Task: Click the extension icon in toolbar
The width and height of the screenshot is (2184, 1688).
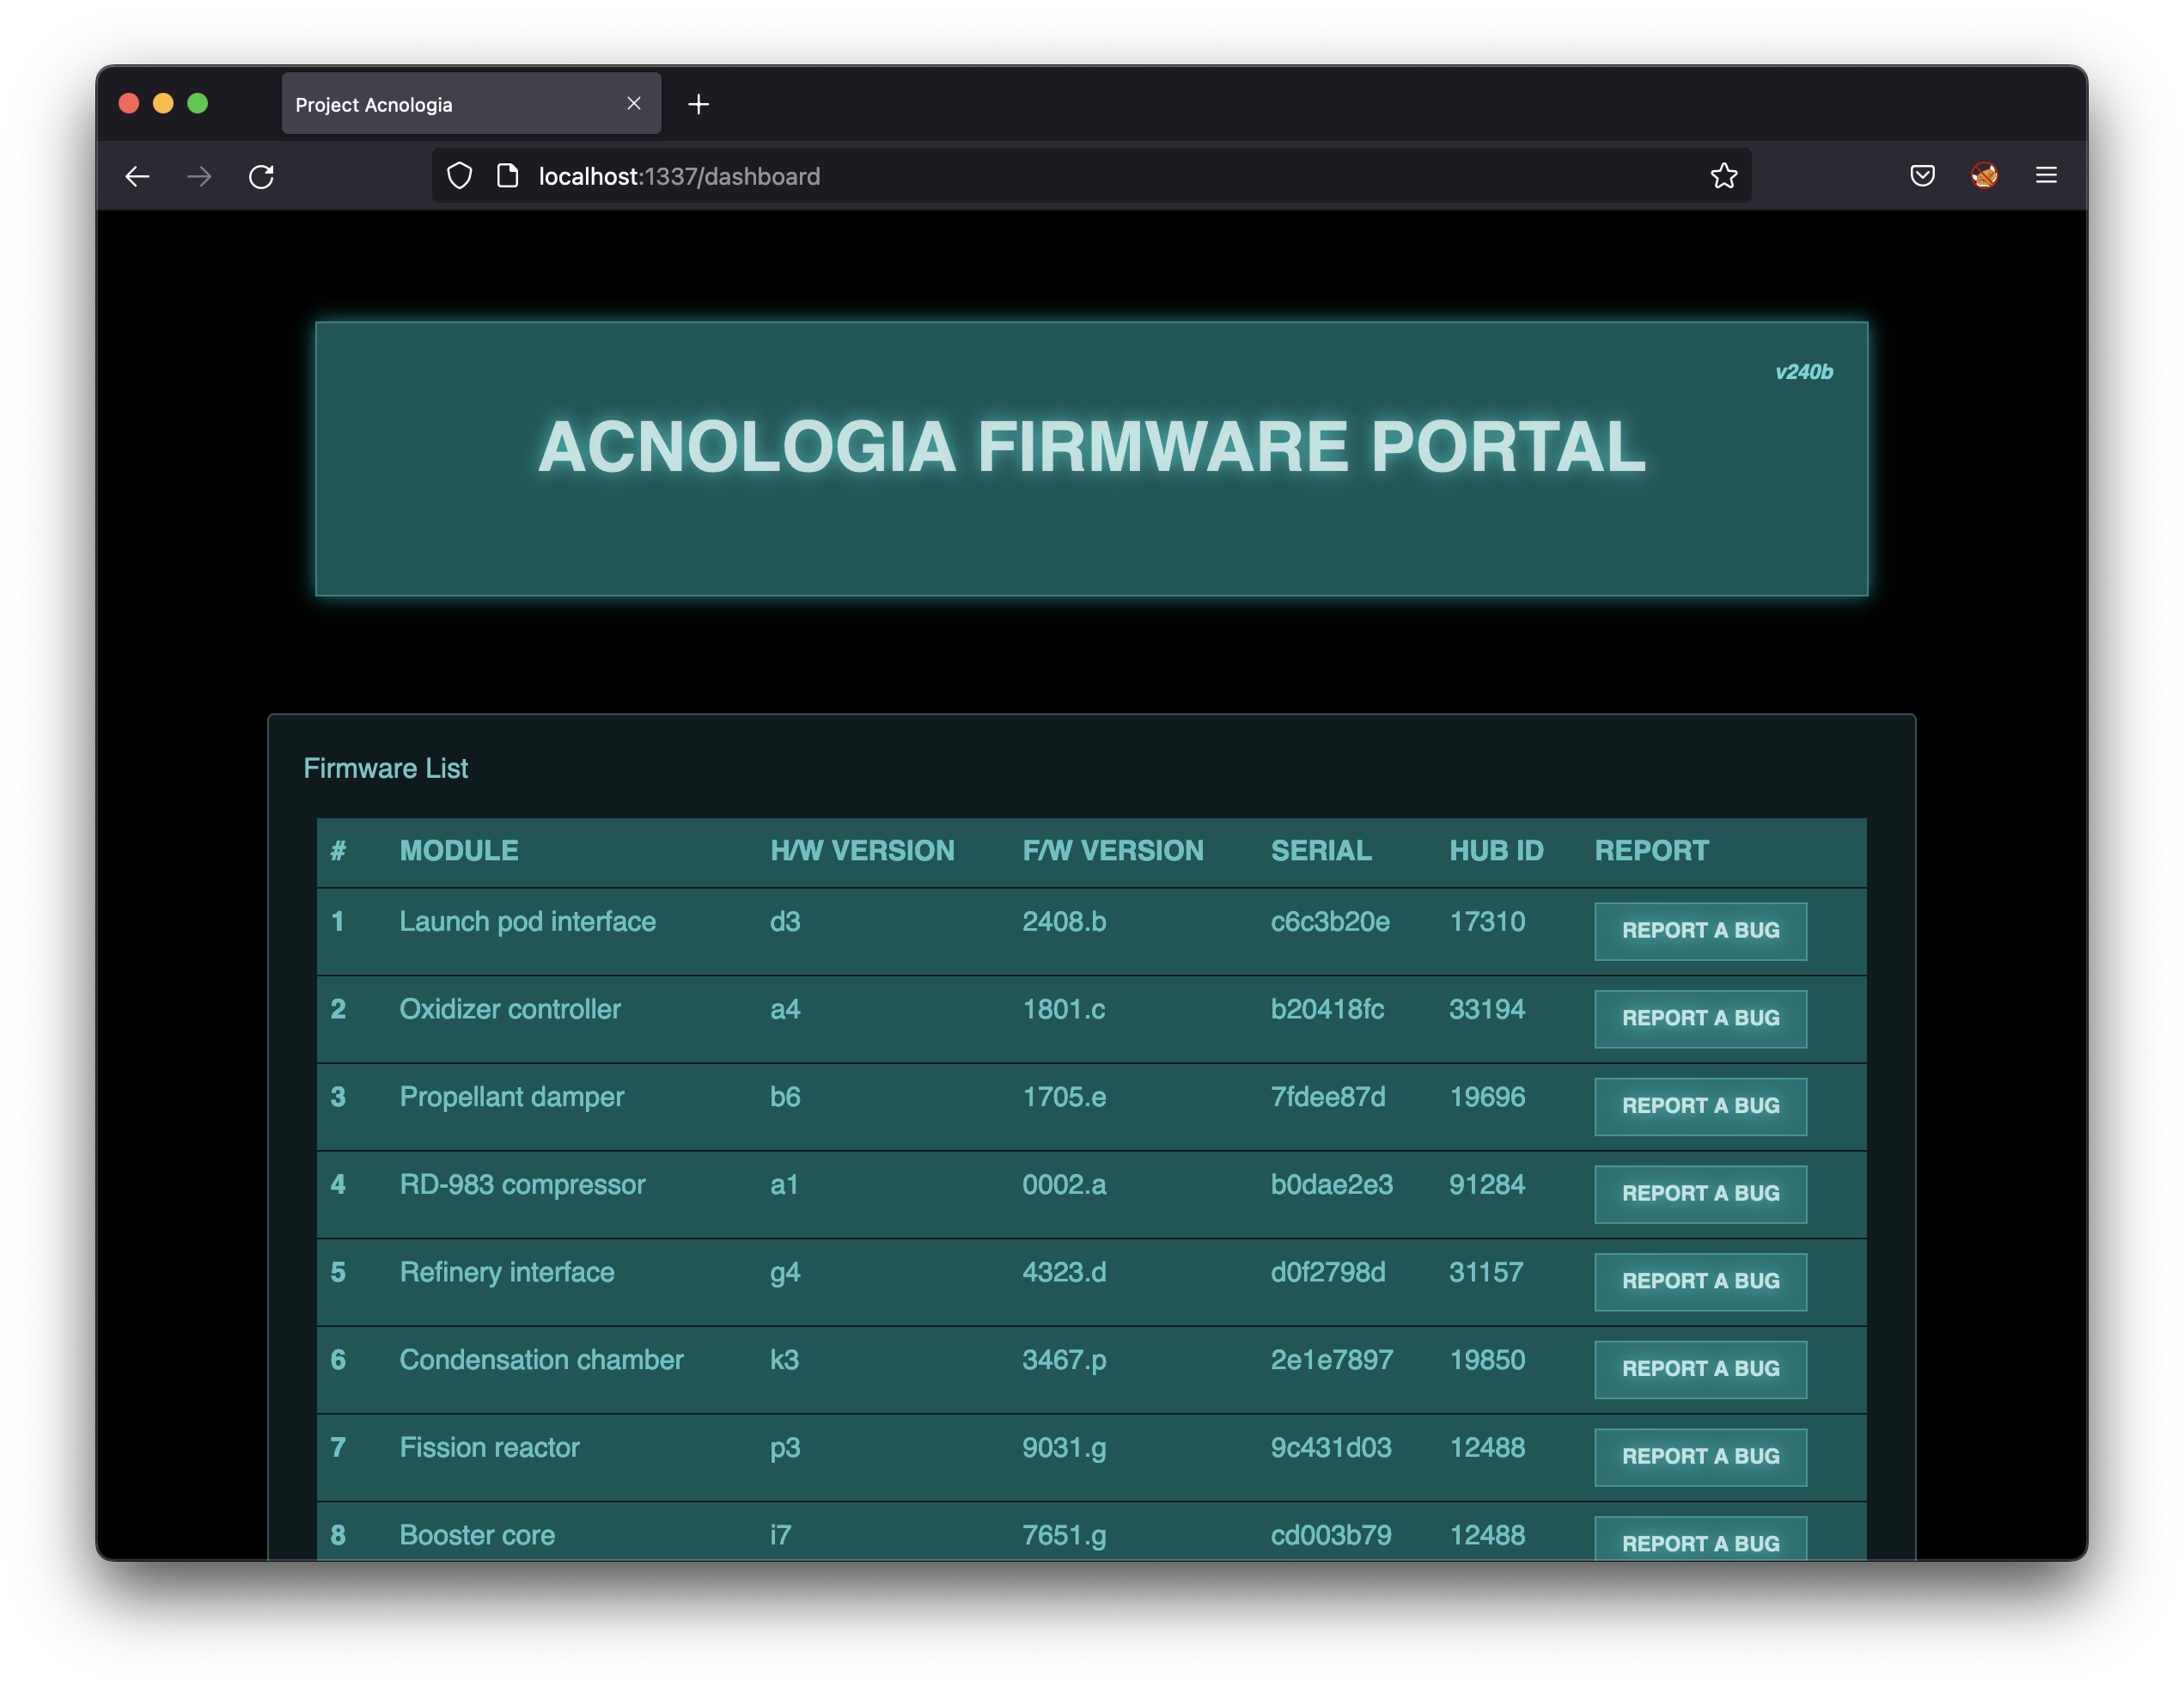Action: (x=1984, y=176)
